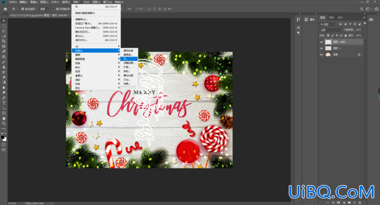
Task: Click the Home icon in options bar
Action: (5, 9)
